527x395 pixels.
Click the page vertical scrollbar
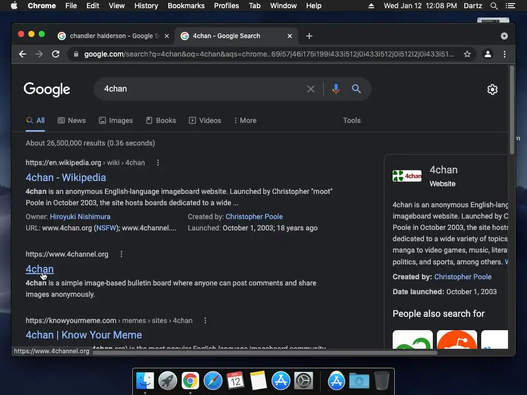click(512, 110)
